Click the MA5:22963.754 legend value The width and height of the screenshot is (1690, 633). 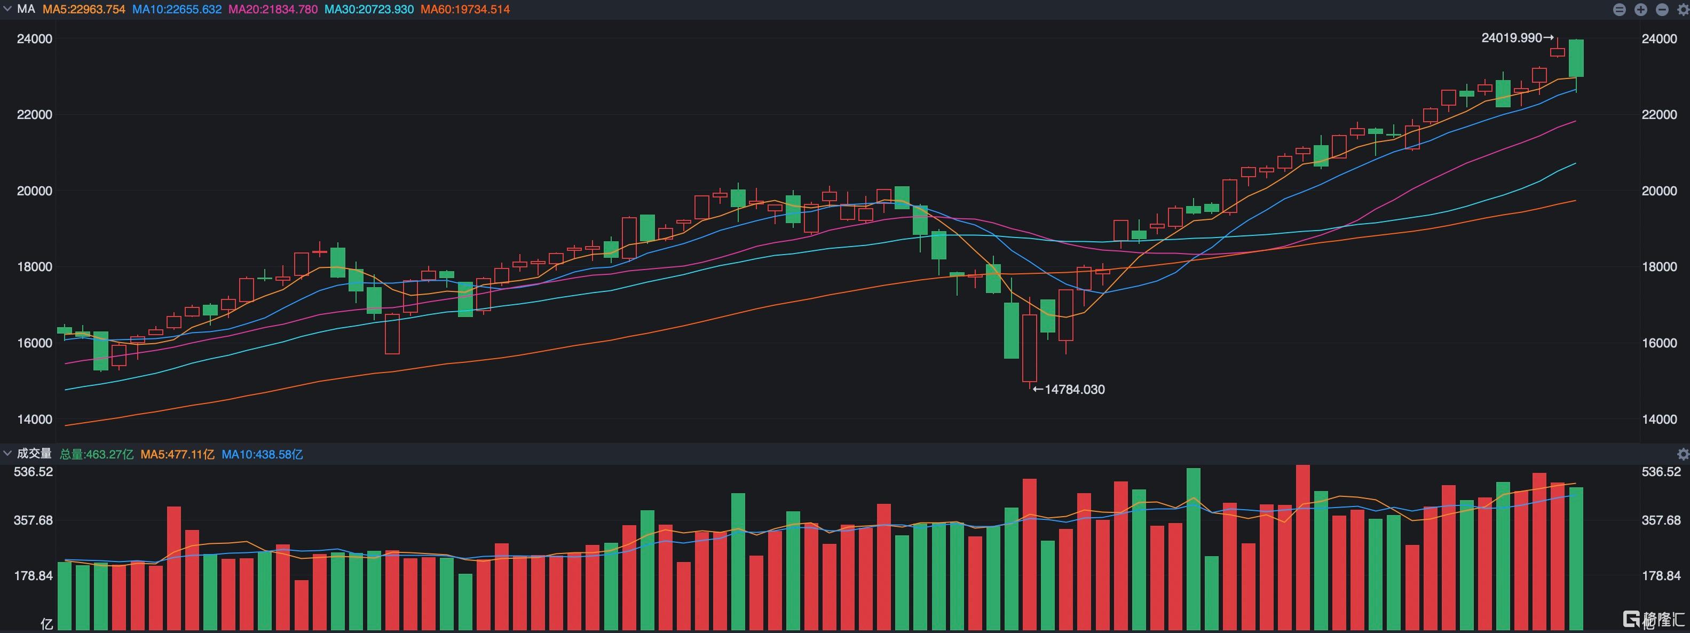coord(84,9)
